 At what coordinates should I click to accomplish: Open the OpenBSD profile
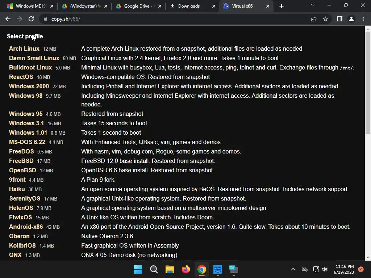(22, 170)
